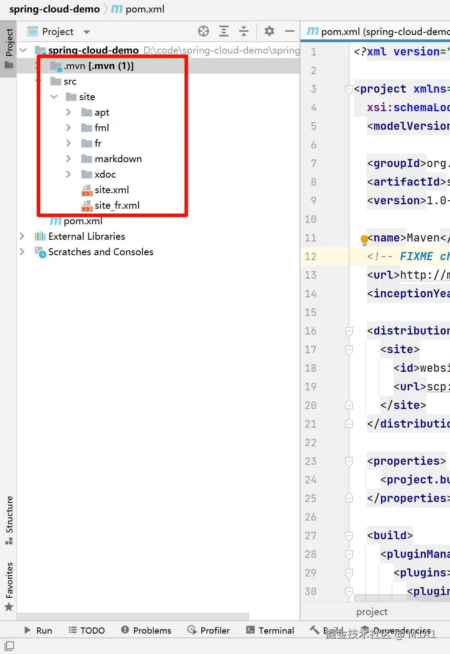The width and height of the screenshot is (450, 654).
Task: Click the scp URL on line 19
Action: pos(438,387)
